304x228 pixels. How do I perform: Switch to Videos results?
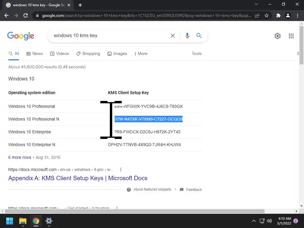point(59,54)
